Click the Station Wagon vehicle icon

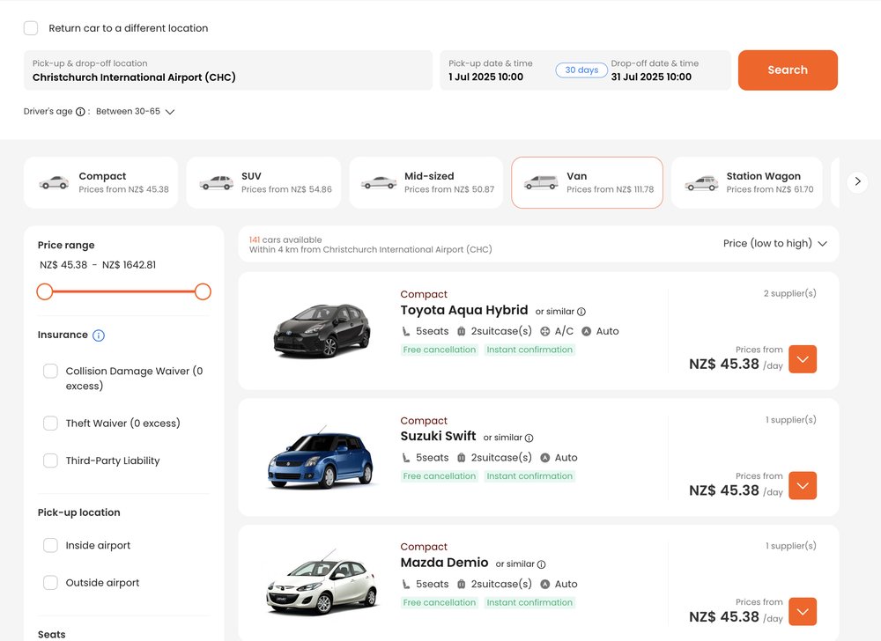tap(700, 182)
